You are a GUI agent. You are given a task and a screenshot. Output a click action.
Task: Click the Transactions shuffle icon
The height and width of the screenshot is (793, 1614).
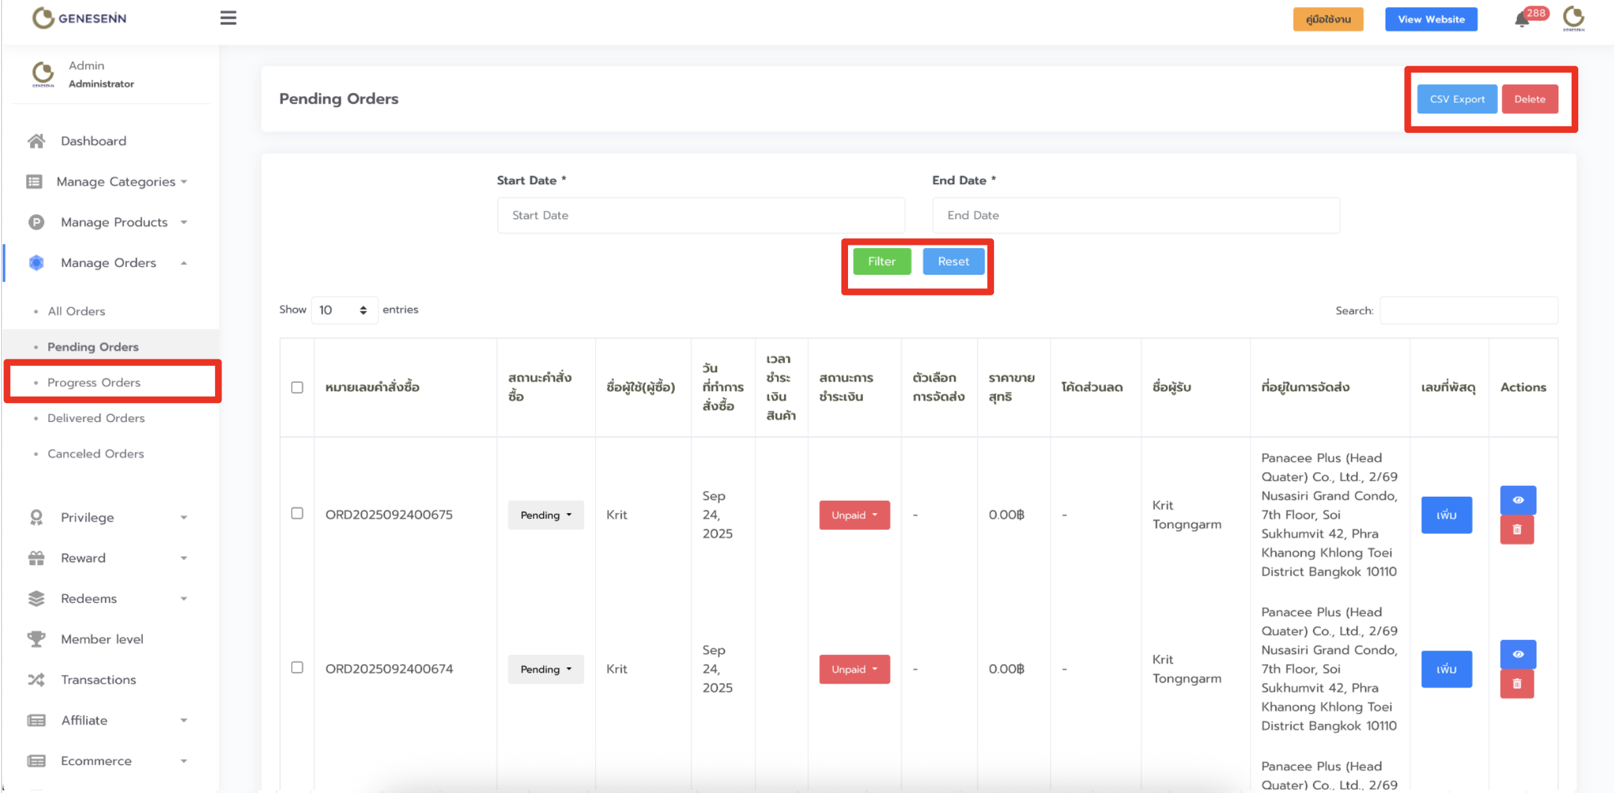36,680
